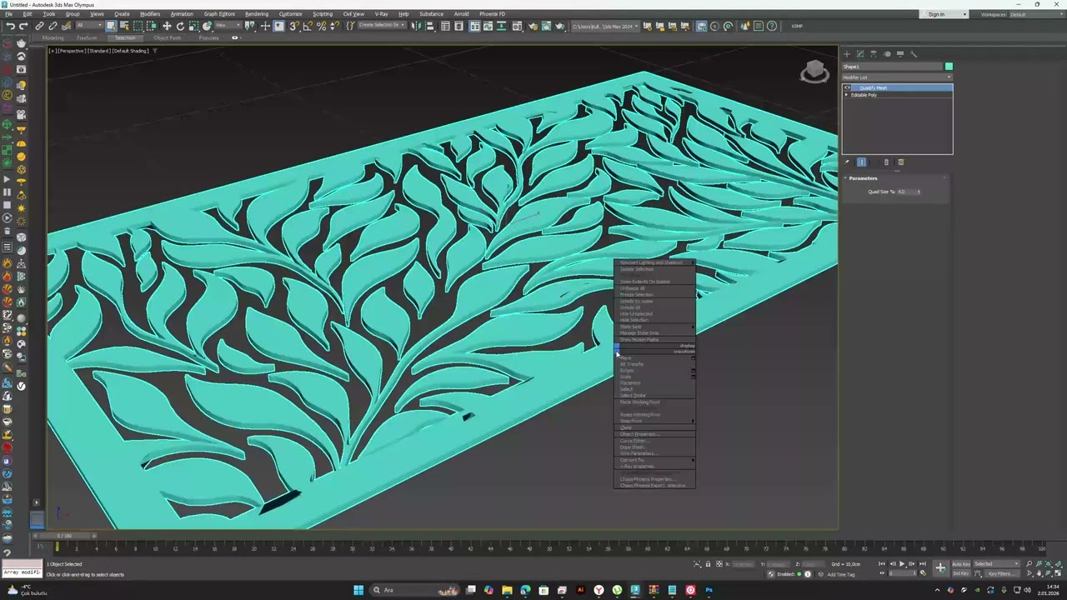Screen dimensions: 1067x600
Task: Click the Play Animation button
Action: pyautogui.click(x=901, y=564)
